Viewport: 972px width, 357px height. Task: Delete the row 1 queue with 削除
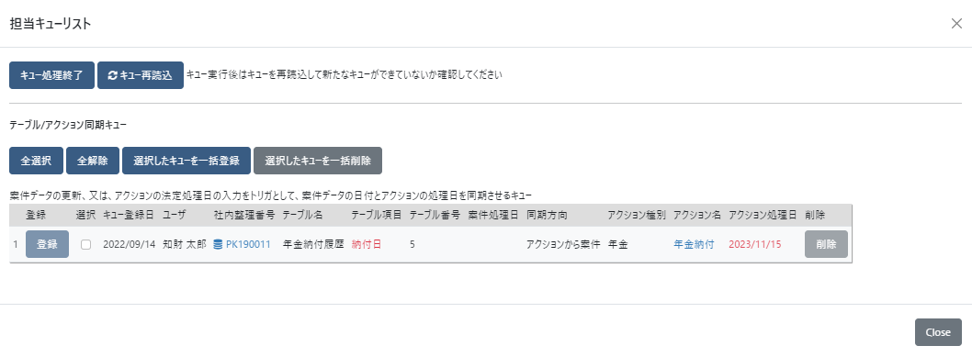[826, 244]
